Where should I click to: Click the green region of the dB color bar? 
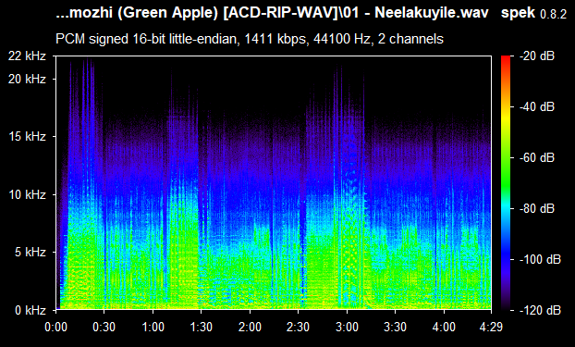point(506,173)
